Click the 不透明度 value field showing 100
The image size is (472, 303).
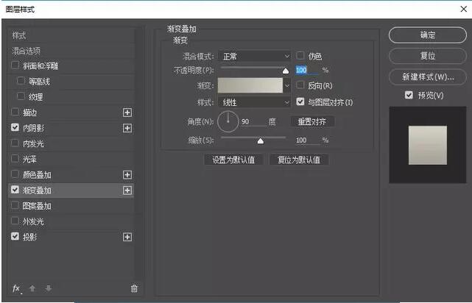307,70
